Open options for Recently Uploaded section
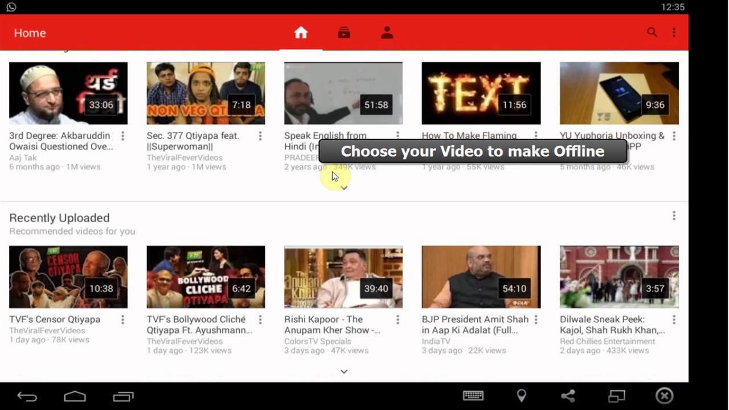The height and width of the screenshot is (410, 729). coord(674,216)
